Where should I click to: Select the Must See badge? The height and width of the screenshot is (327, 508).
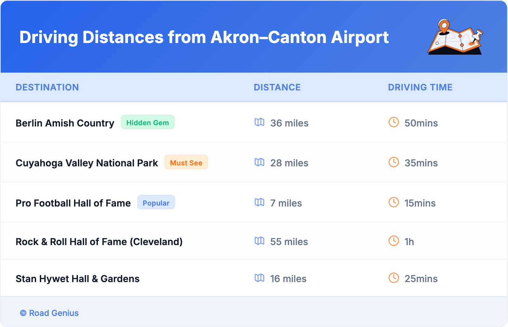click(x=186, y=163)
